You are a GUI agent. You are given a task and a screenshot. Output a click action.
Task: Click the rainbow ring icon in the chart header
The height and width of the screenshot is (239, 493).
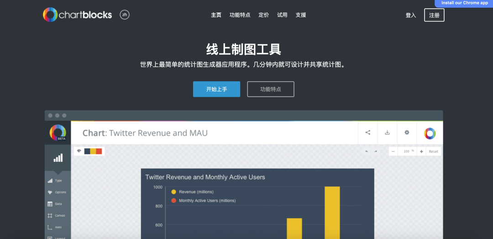pos(430,134)
